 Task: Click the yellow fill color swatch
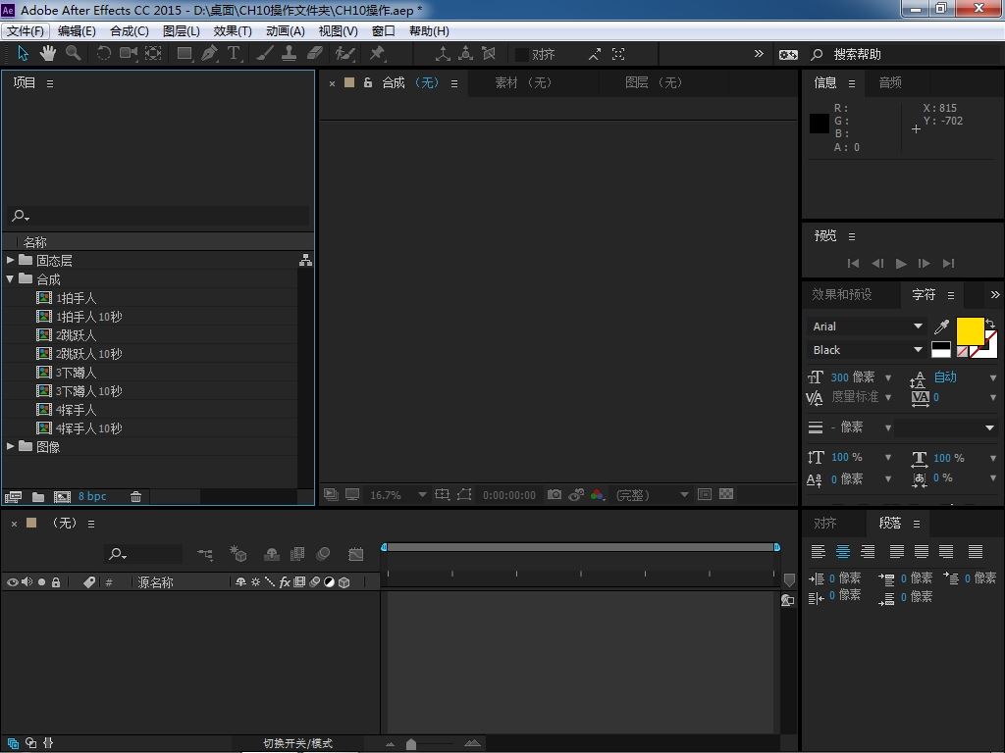pyautogui.click(x=970, y=330)
